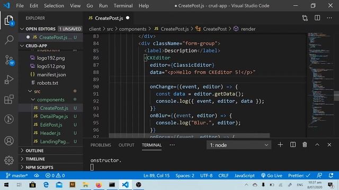Open Source Control view with 17 changes

click(x=9, y=60)
